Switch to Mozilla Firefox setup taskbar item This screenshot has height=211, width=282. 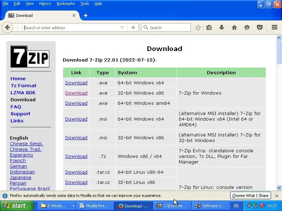[94, 206]
